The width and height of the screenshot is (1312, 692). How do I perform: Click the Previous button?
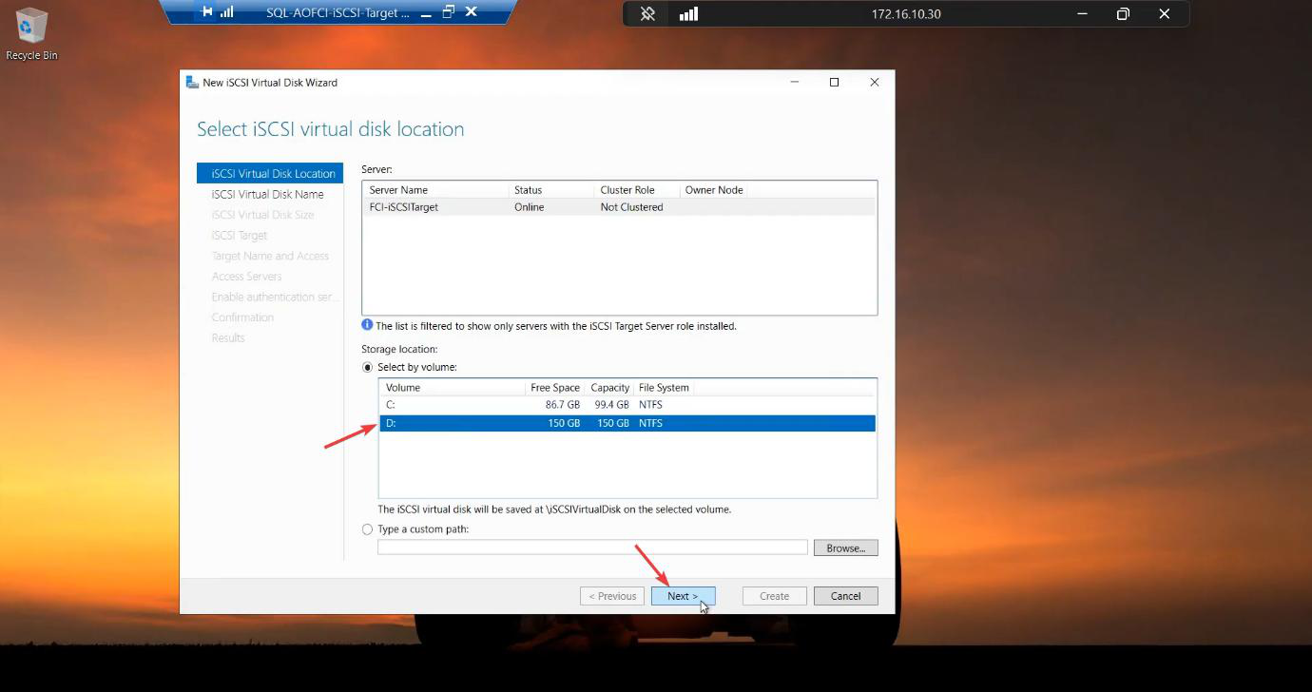pos(612,596)
